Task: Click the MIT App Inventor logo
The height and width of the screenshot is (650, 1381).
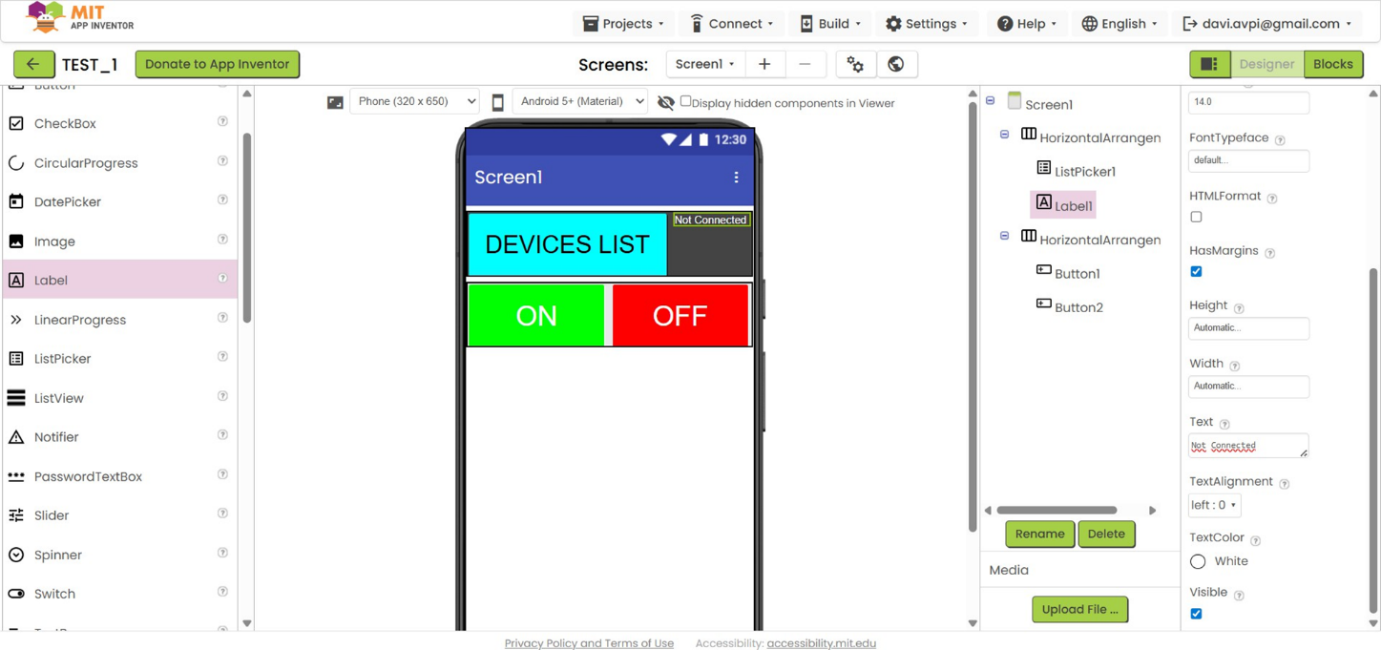Action: (x=80, y=17)
